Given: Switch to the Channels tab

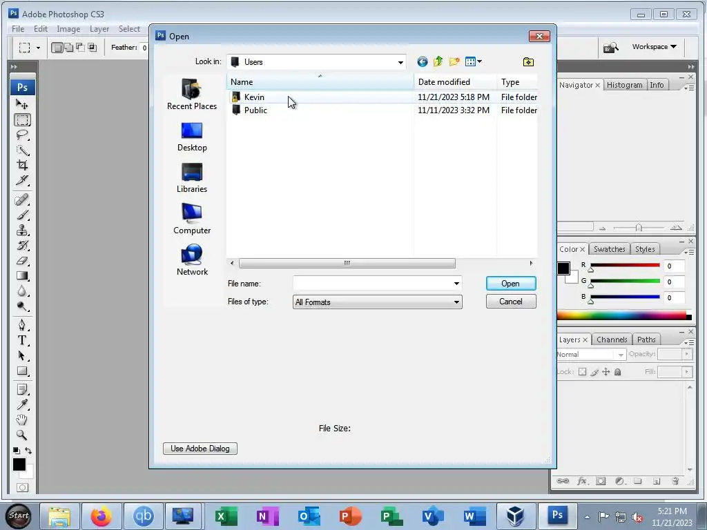Looking at the screenshot, I should coord(612,340).
